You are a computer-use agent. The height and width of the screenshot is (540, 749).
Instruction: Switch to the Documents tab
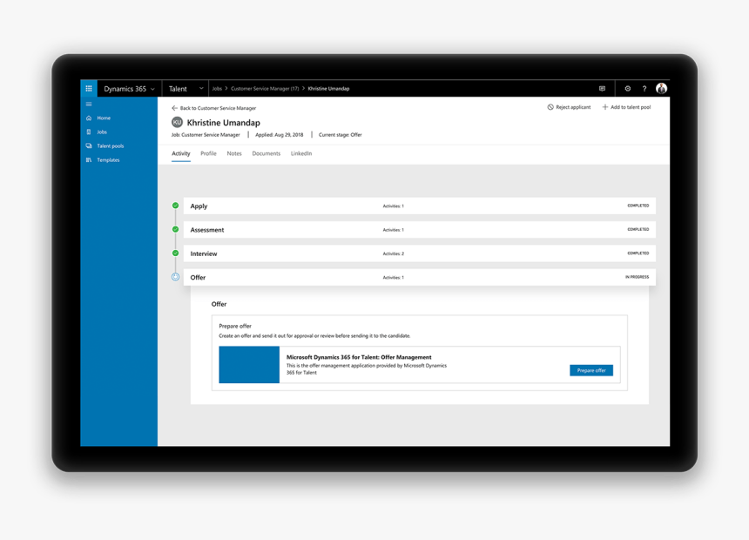pos(266,153)
